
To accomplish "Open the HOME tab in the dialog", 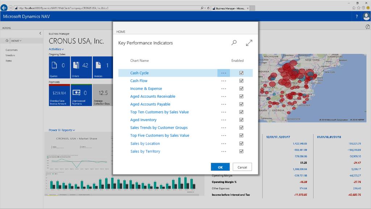I will tap(121, 32).
